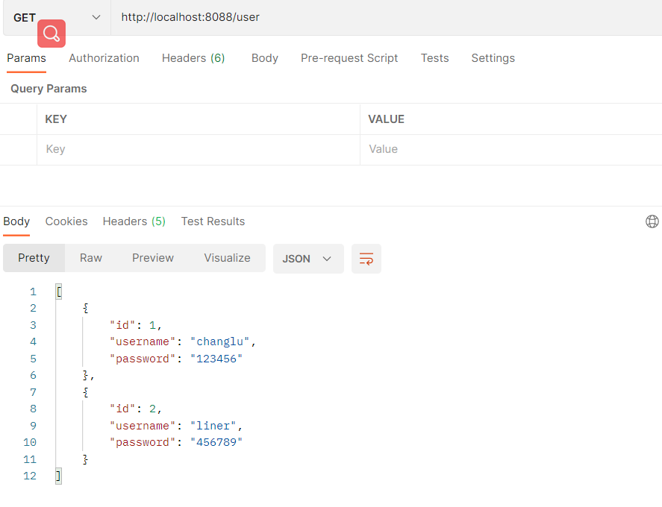Open the JSON format dropdown
662x507 pixels.
[308, 259]
